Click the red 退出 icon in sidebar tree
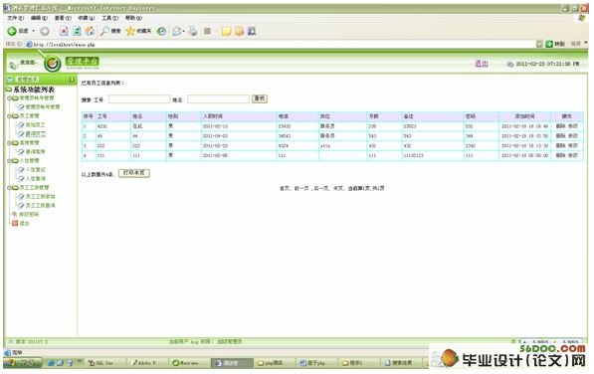Screen dimensions: 594x374 coord(15,224)
